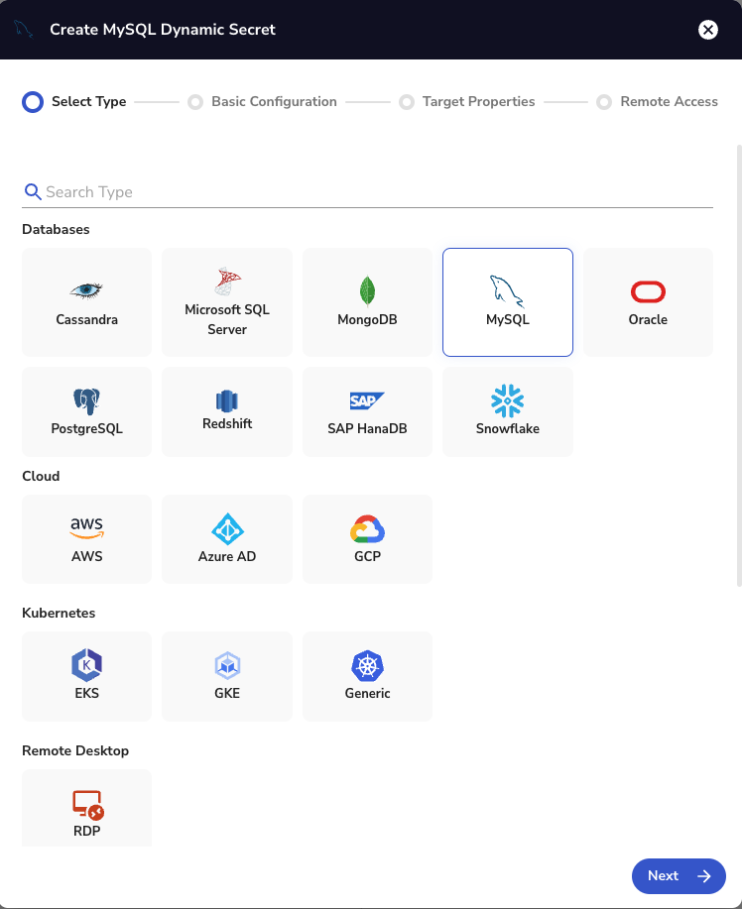Screen dimensions: 742x909
Task: Click the search magnifier icon
Action: click(x=33, y=192)
